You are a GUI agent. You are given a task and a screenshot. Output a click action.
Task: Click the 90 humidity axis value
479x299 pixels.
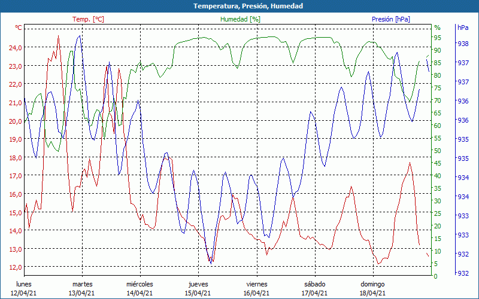[x=438, y=50]
